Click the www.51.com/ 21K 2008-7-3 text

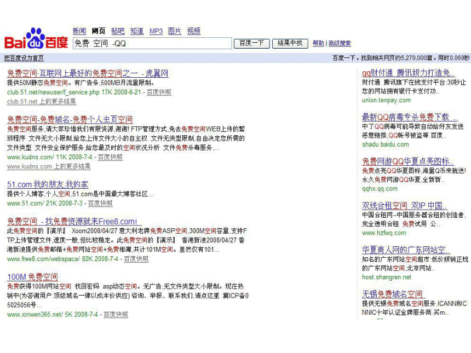click(x=45, y=203)
